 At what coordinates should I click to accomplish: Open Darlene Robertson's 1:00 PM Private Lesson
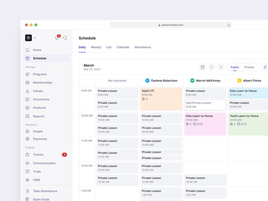click(x=161, y=193)
